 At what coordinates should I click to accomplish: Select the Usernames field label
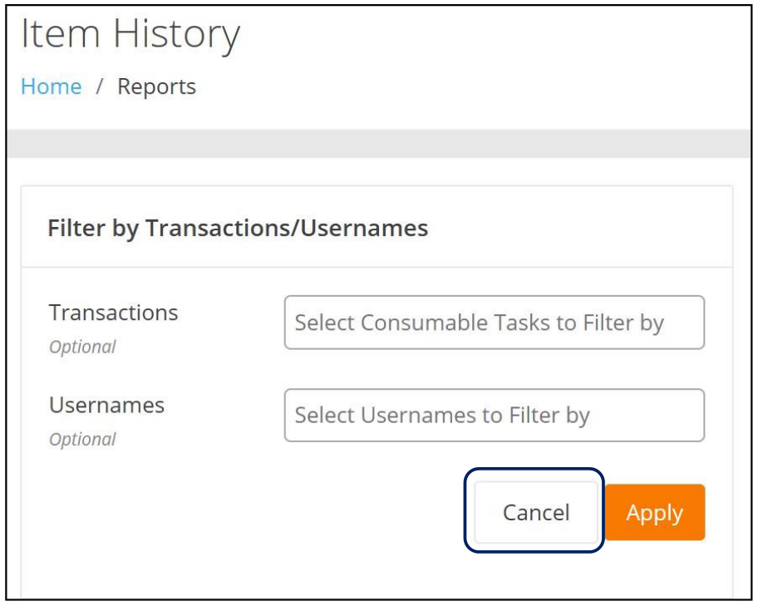tap(107, 406)
